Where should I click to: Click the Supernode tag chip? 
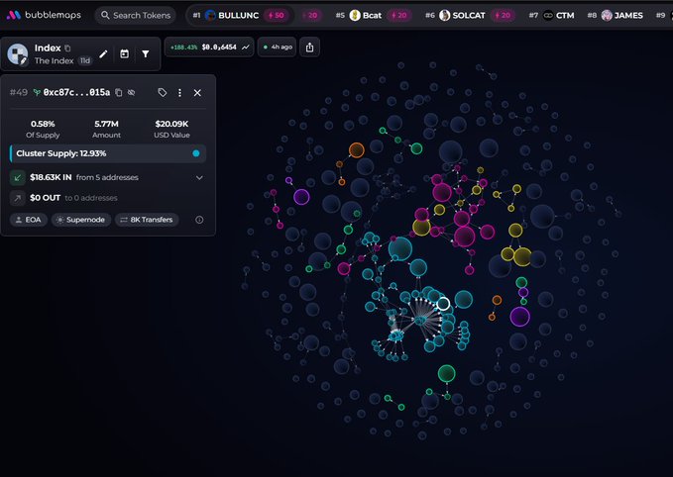coord(81,220)
